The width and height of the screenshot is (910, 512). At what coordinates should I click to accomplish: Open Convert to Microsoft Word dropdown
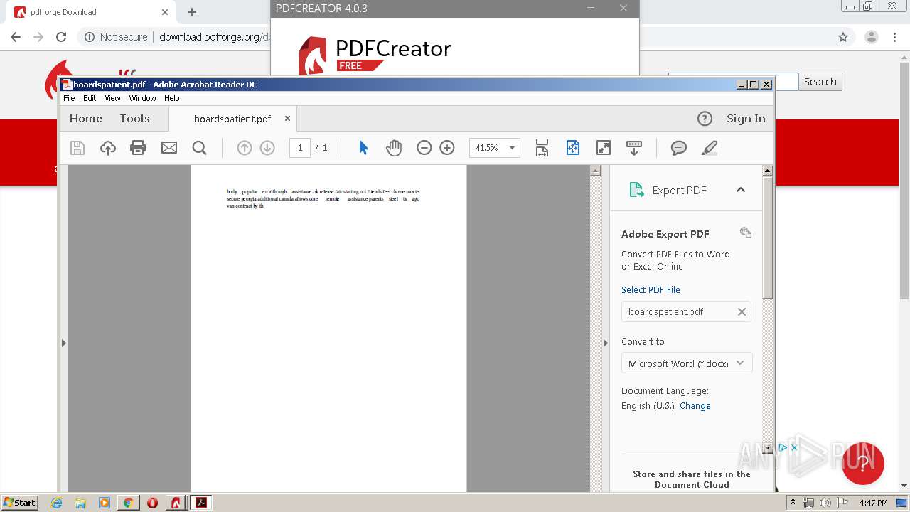(687, 363)
